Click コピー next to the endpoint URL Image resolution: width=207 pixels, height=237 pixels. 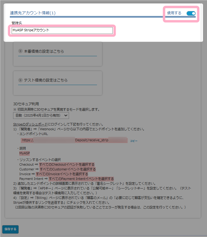pos(134,141)
